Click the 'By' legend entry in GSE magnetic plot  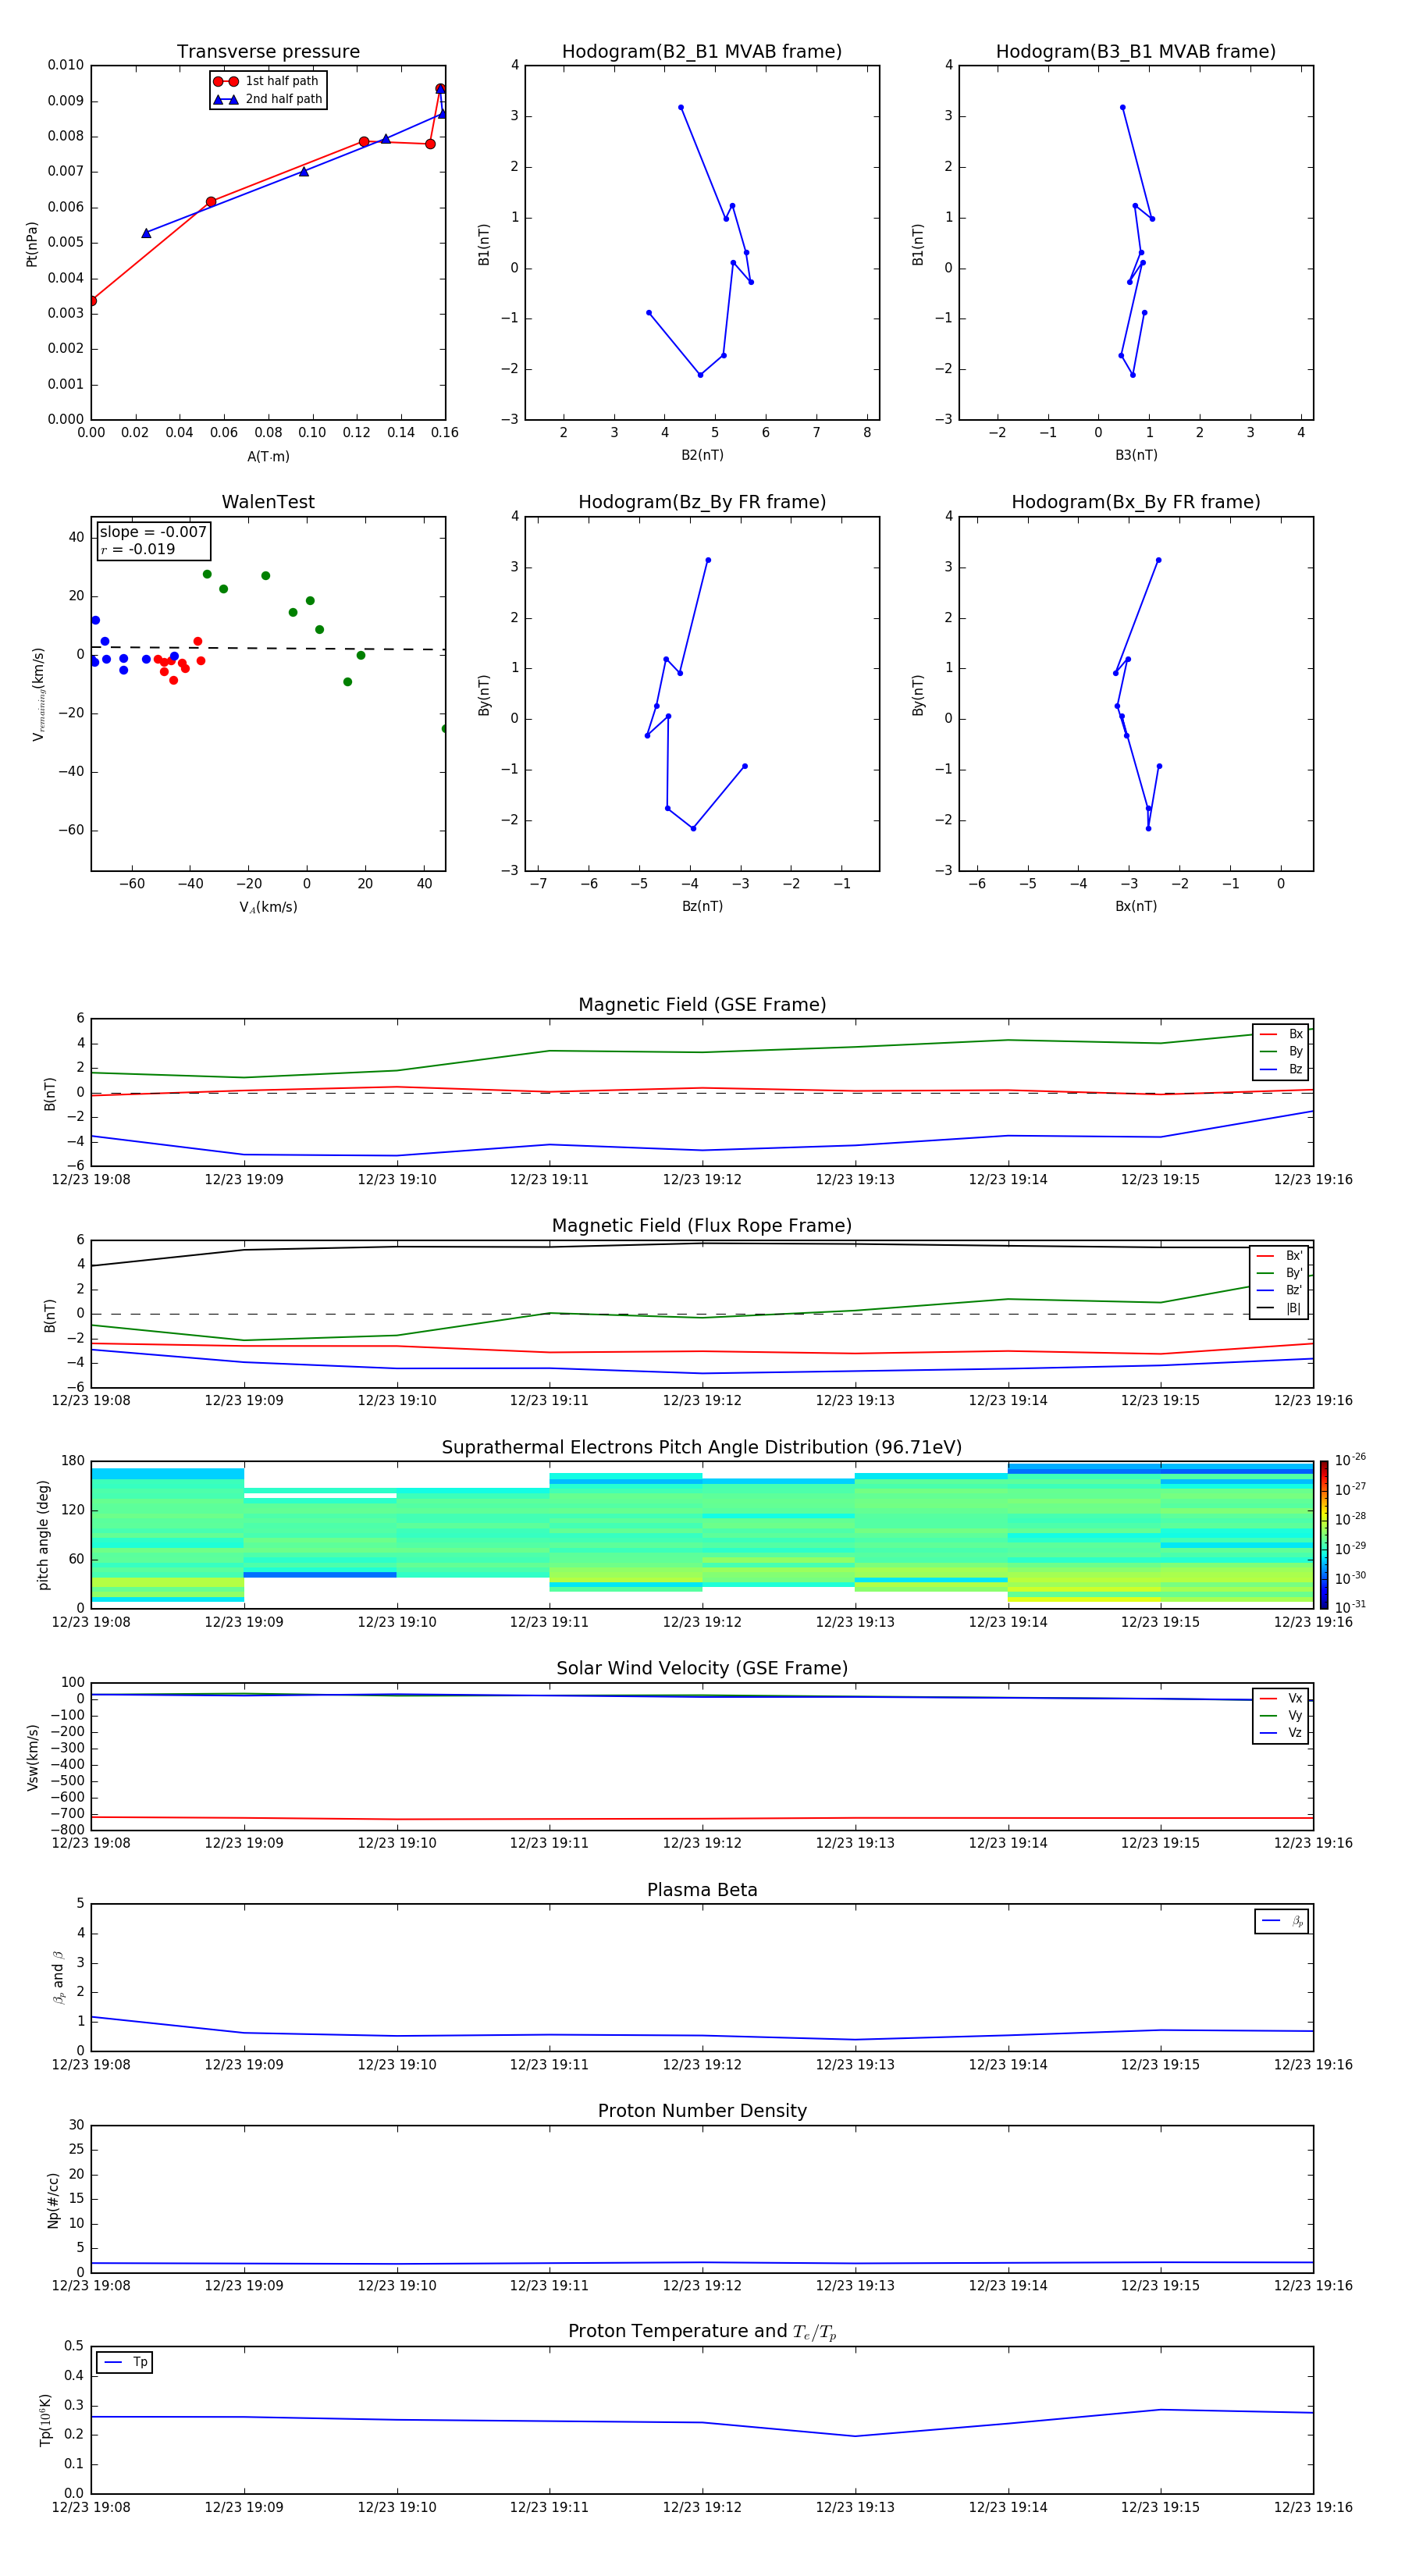tap(1281, 1051)
